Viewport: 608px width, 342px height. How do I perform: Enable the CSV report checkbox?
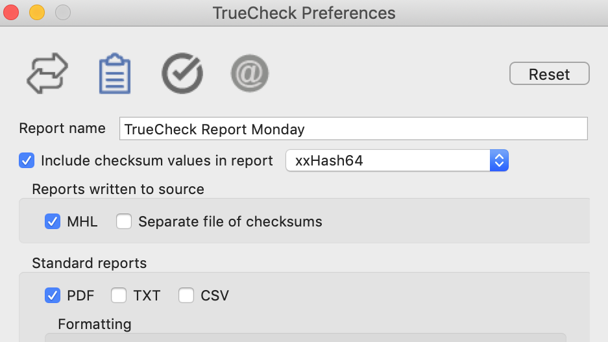click(186, 295)
